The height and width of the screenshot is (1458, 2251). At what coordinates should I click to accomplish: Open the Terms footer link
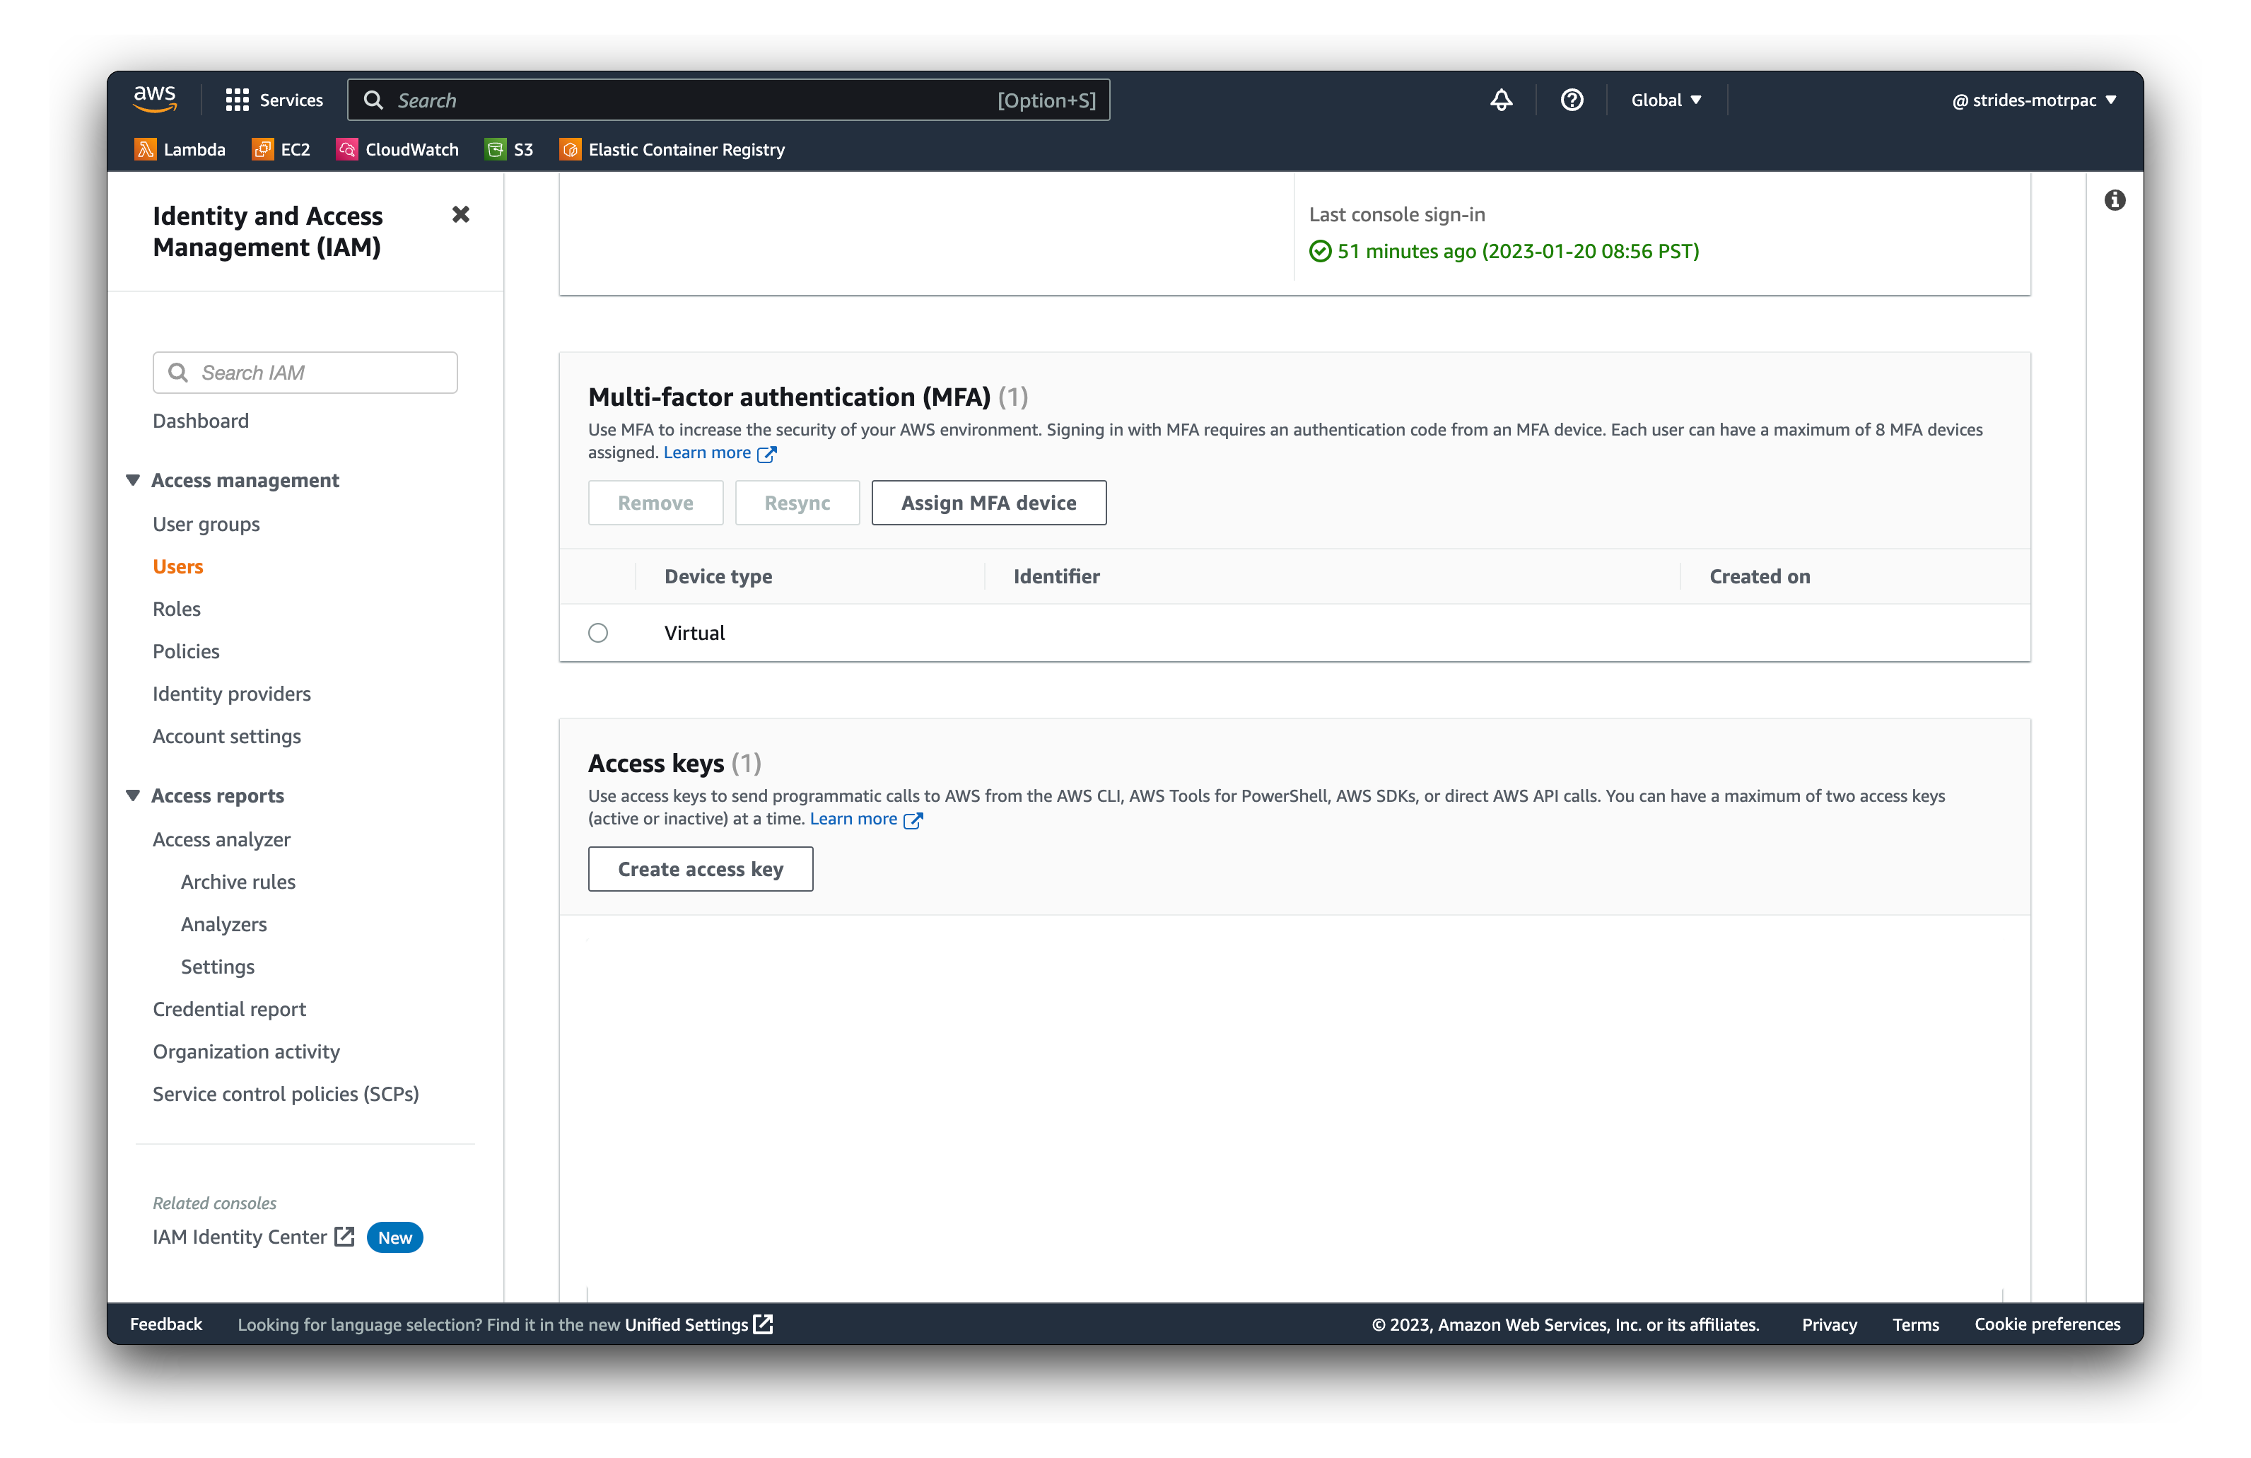click(x=1915, y=1324)
